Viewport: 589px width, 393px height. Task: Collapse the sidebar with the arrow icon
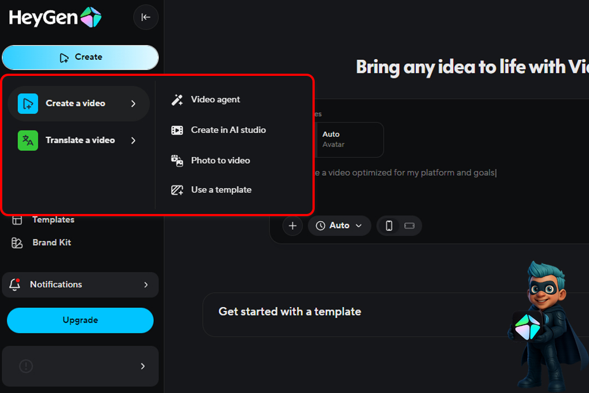146,17
